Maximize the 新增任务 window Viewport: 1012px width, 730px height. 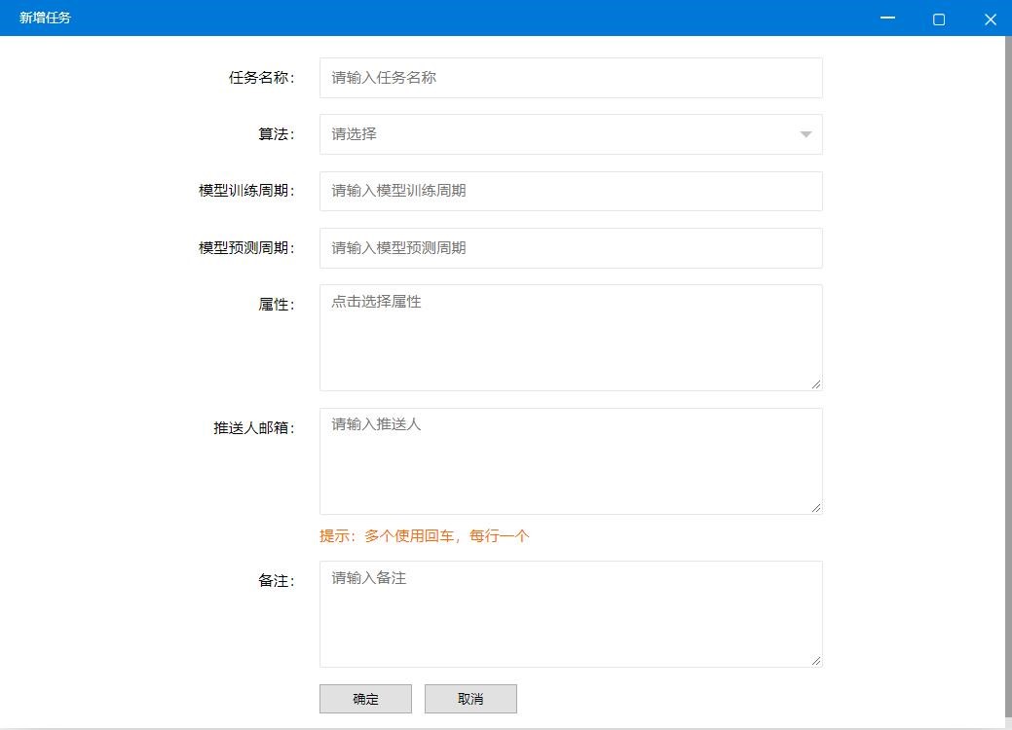pos(939,18)
